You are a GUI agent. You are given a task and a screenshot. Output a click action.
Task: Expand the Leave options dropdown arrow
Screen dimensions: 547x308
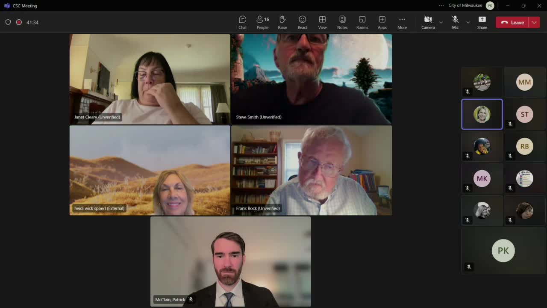click(534, 22)
